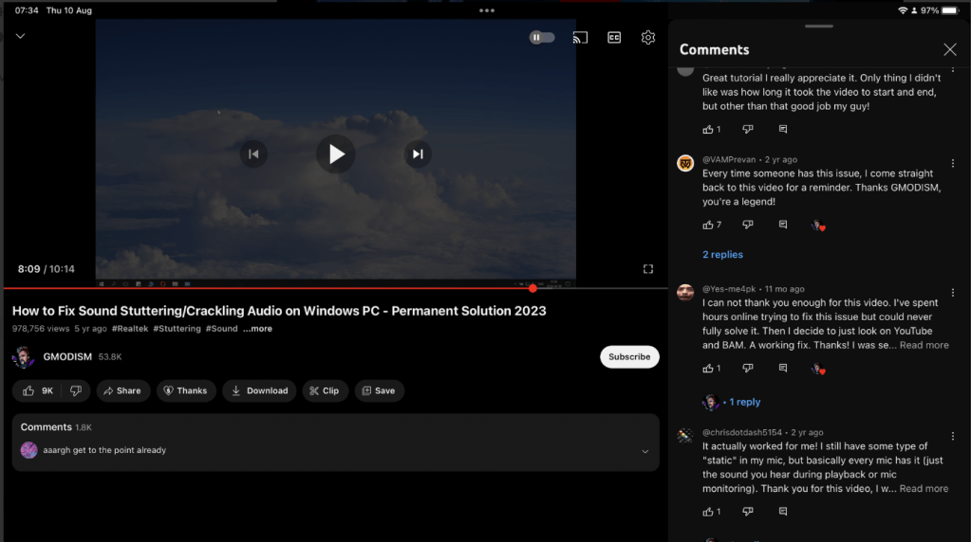Open the #Sound hashtag
Image resolution: width=971 pixels, height=542 pixels.
[x=222, y=329]
